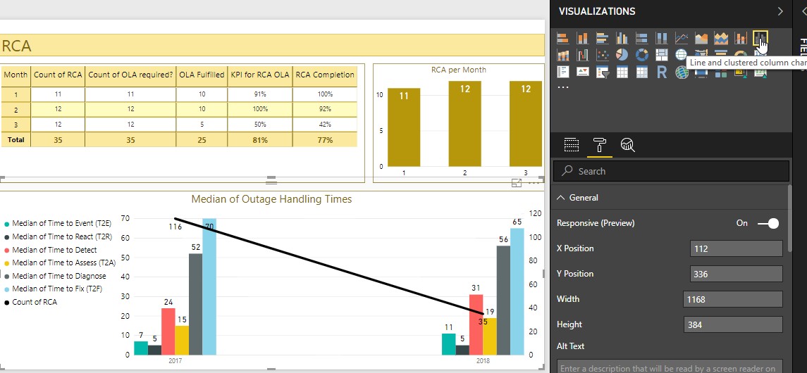This screenshot has width=807, height=373.
Task: Select the Scatter chart visual
Action: 602,54
